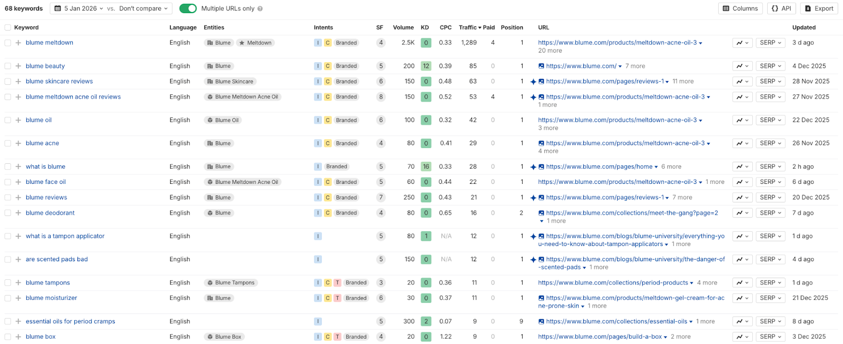This screenshot has height=344, width=843.
Task: Open SERP dropdown for blume face oil
Action: coord(770,182)
